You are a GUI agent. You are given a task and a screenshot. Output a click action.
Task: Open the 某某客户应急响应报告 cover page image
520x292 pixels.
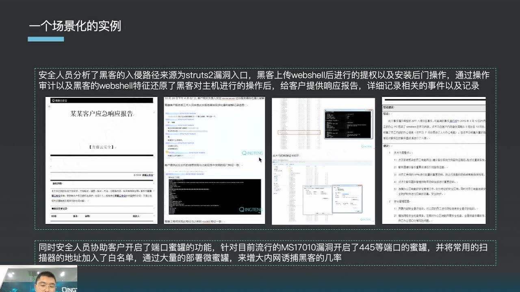click(102, 160)
